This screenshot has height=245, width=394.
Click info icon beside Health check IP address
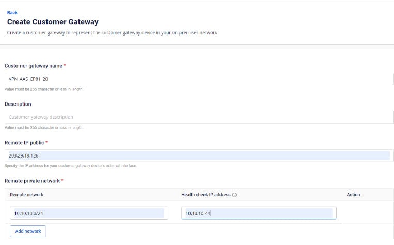(234, 195)
